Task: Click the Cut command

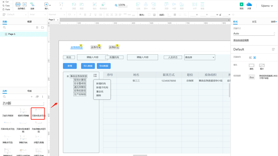Action: coord(6,2)
